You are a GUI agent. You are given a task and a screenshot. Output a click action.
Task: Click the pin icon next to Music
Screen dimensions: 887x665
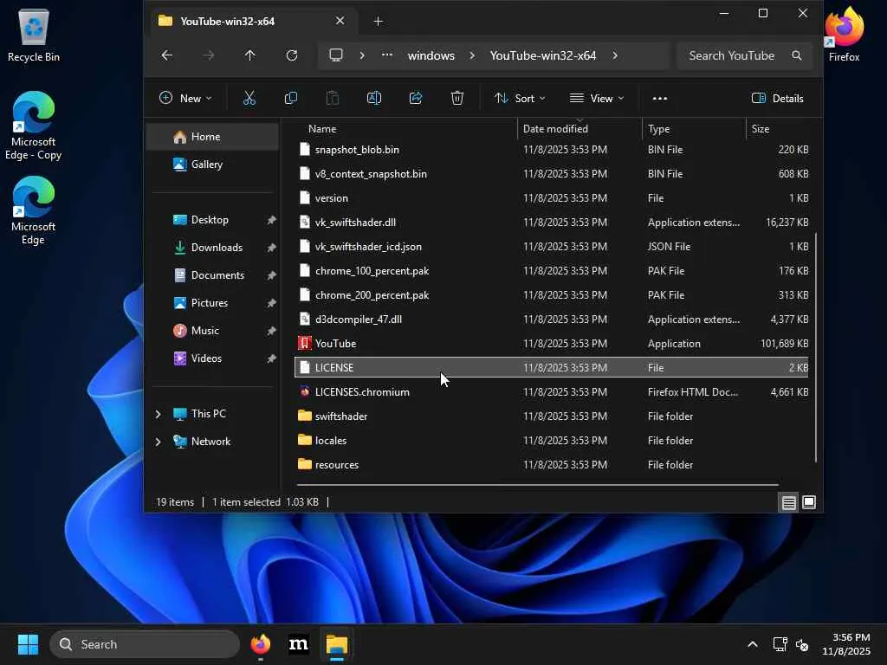click(271, 331)
